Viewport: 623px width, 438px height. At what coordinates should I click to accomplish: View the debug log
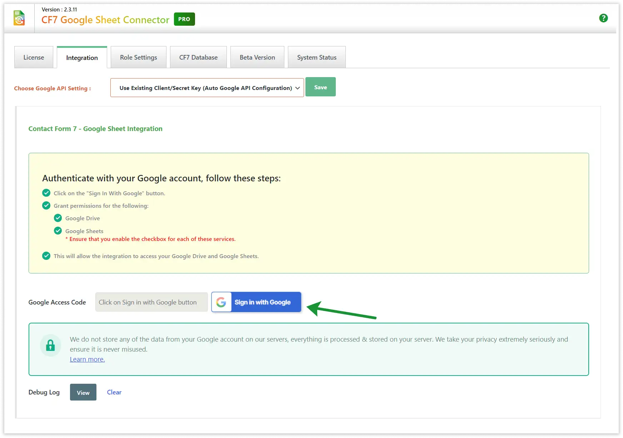(83, 392)
